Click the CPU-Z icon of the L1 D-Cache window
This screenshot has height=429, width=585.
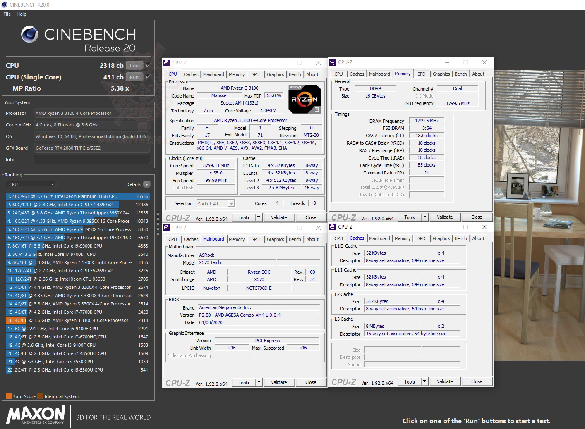[x=333, y=227]
